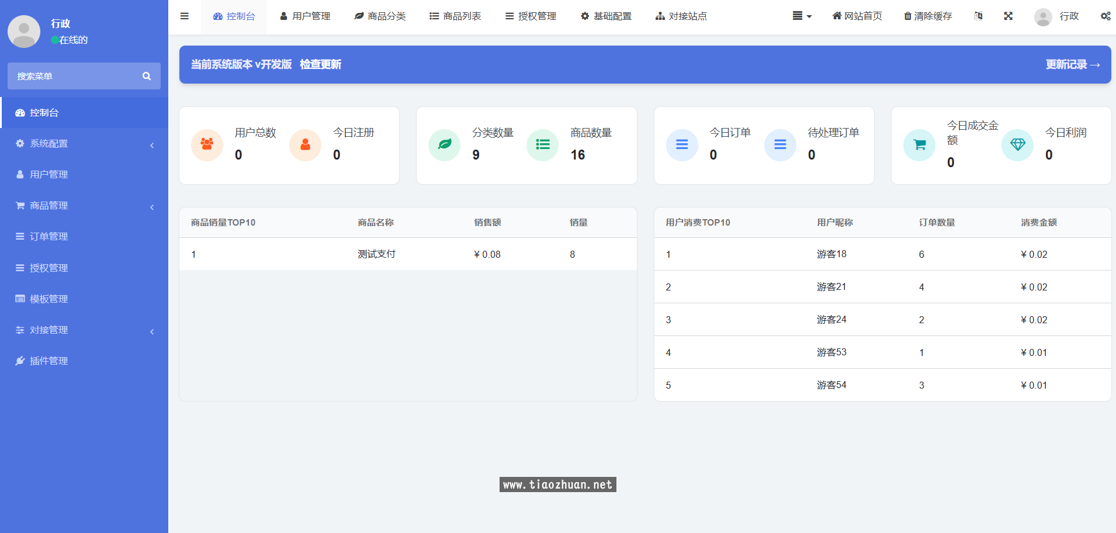The width and height of the screenshot is (1116, 533).
Task: Click 检查更新 to check for updates
Action: pyautogui.click(x=320, y=64)
